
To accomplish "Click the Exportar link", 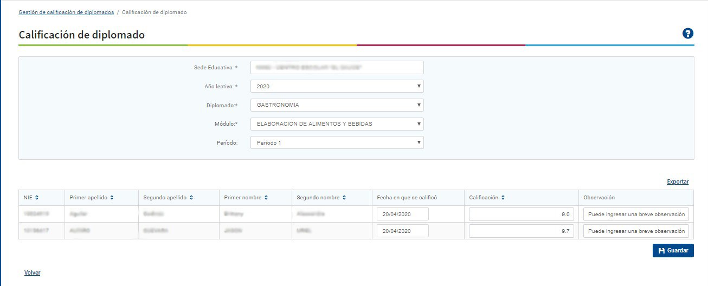I will (x=678, y=182).
